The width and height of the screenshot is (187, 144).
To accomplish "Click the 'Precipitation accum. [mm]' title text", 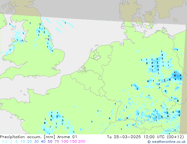I will [27, 137].
